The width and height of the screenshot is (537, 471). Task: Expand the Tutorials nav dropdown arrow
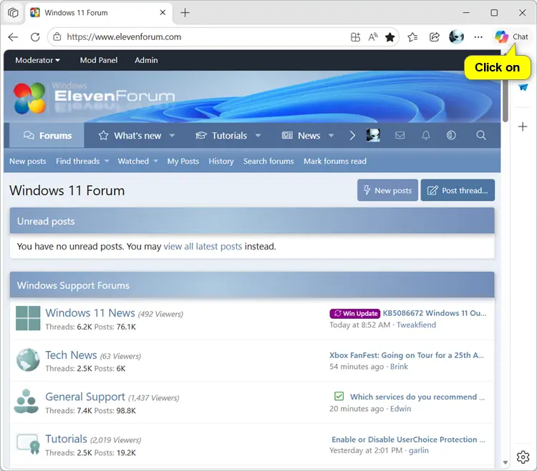(x=258, y=136)
